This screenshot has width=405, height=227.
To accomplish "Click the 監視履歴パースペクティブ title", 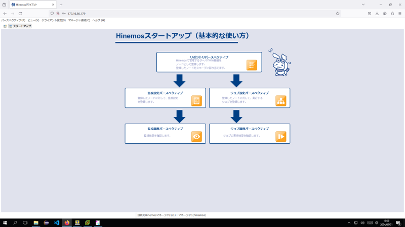I will pyautogui.click(x=165, y=129).
